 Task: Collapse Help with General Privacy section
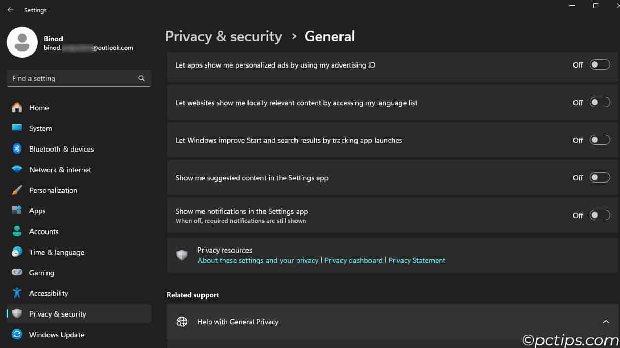pos(606,322)
